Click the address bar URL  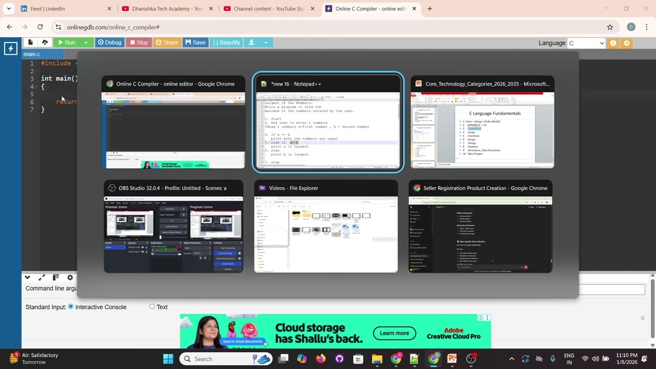113,27
